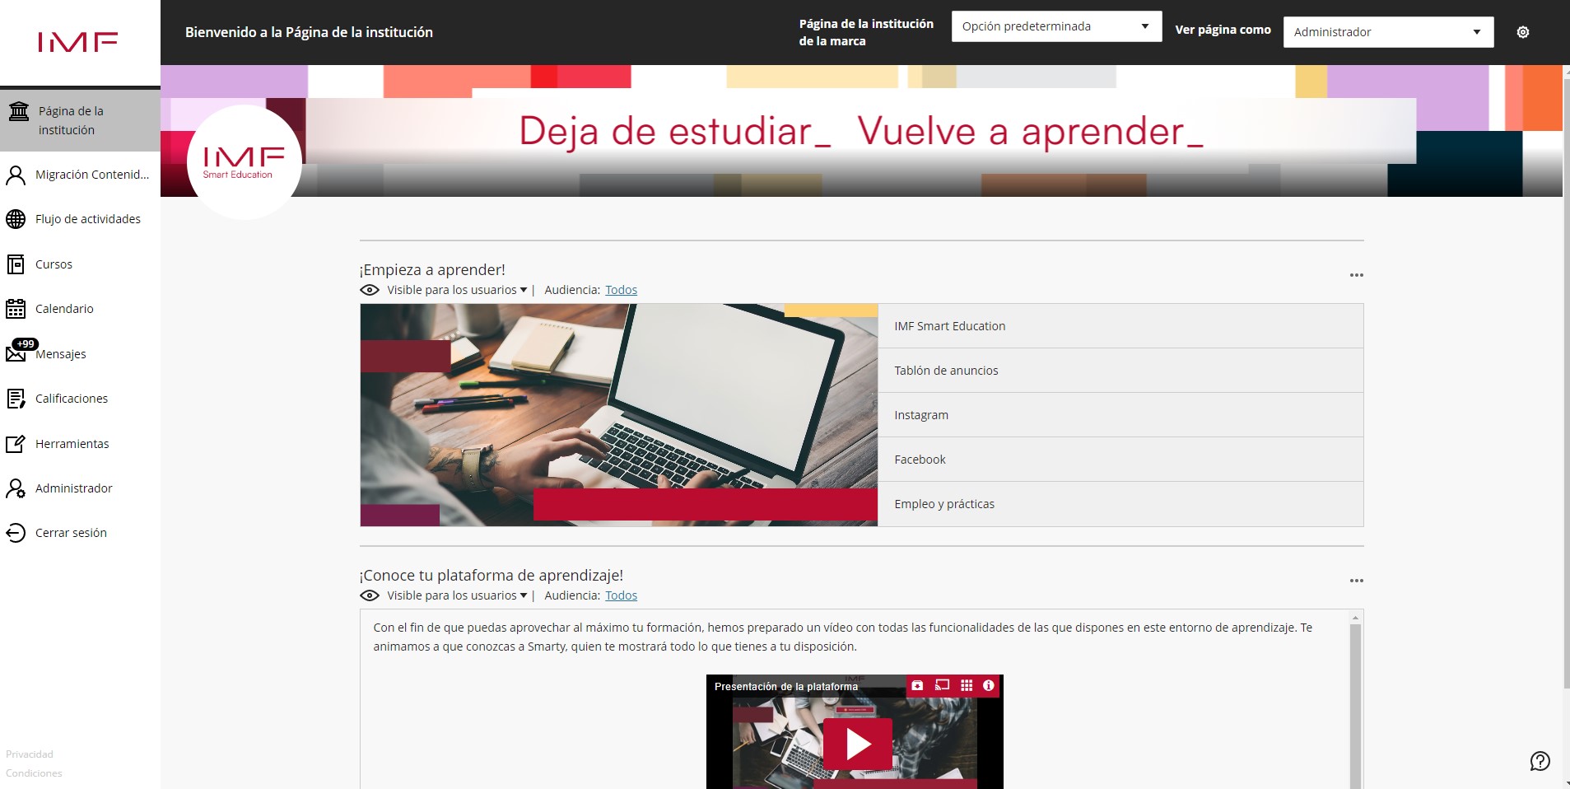Click the Herramientas tools icon
This screenshot has height=789, width=1570.
tap(16, 444)
